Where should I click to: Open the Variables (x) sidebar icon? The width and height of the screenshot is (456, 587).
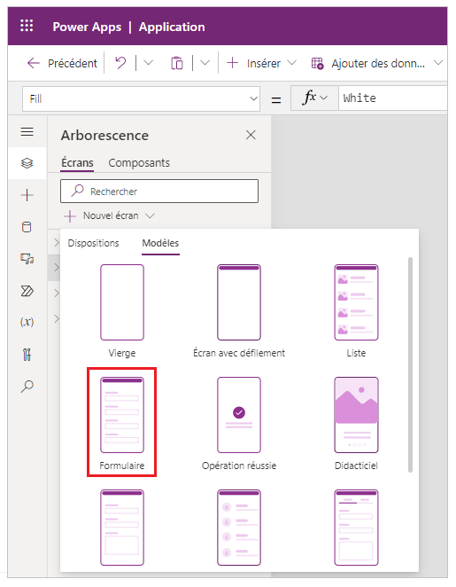pyautogui.click(x=27, y=322)
